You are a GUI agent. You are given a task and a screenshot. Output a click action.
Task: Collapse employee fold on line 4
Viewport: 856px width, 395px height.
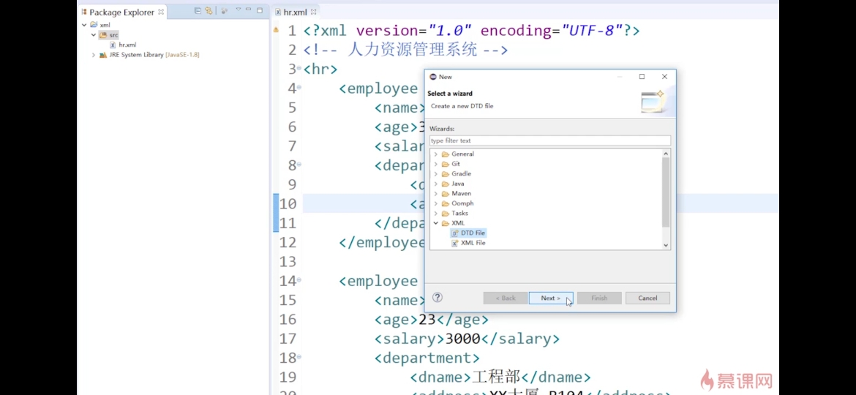(299, 88)
